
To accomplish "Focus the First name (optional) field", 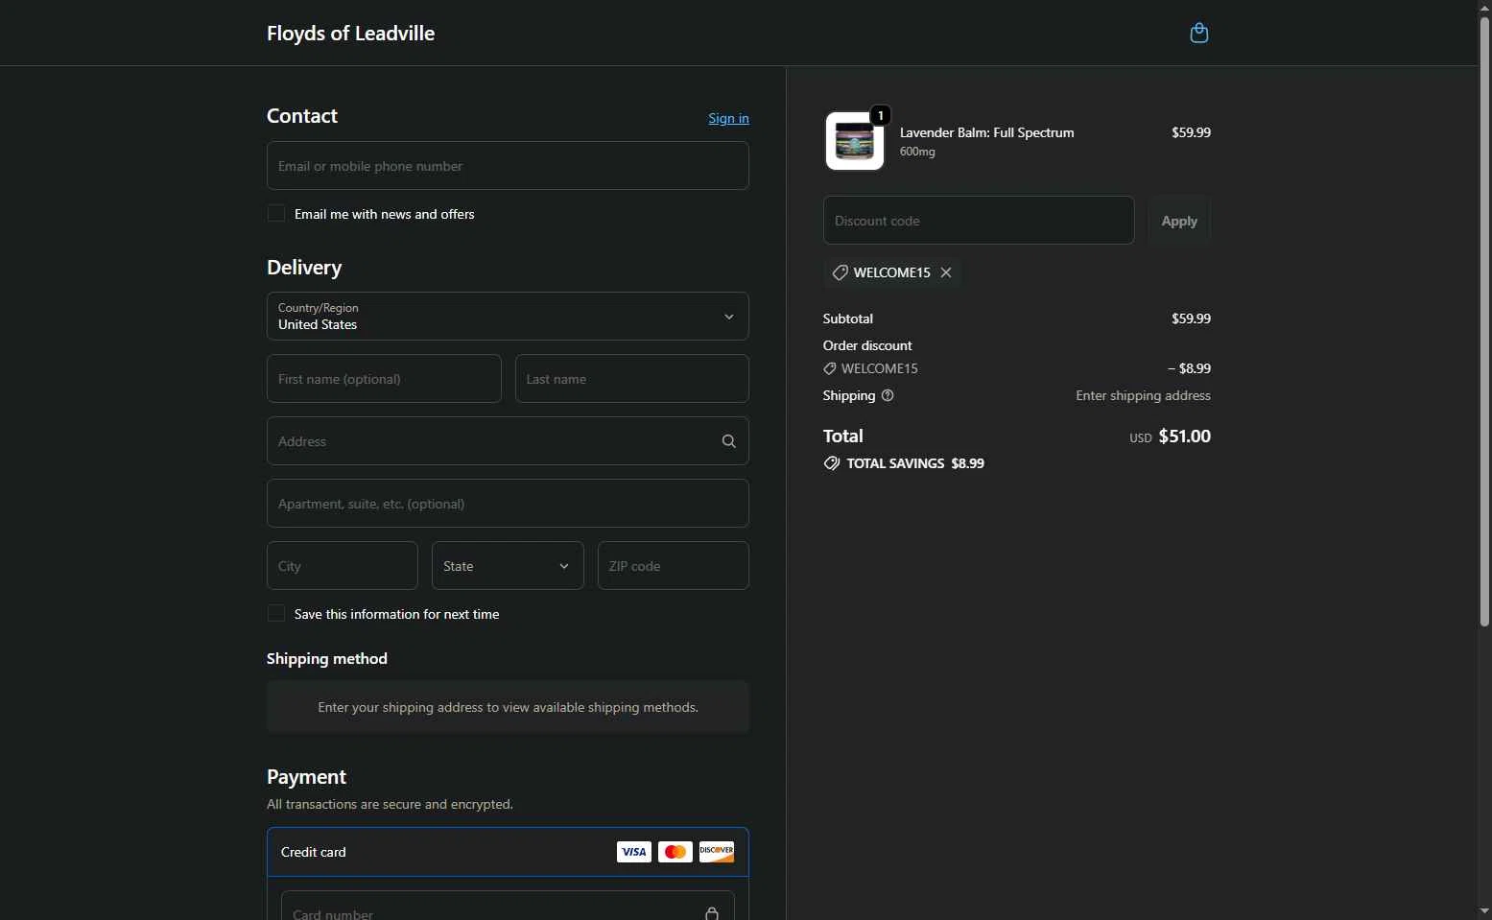I will coord(384,379).
